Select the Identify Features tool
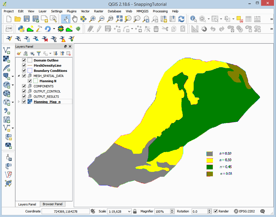 pyautogui.click(x=194, y=19)
